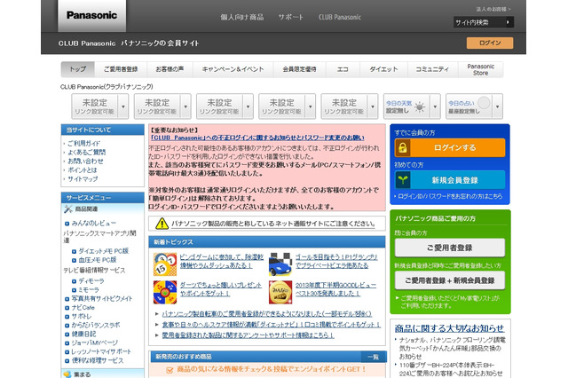The image size is (568, 378).
Task: Open the 今日の占い dropdown arrow
Action: click(x=497, y=106)
